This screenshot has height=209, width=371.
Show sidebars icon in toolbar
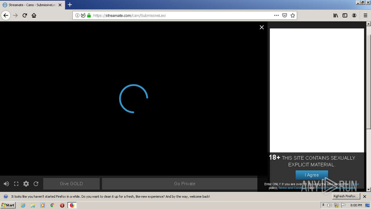pos(345,15)
